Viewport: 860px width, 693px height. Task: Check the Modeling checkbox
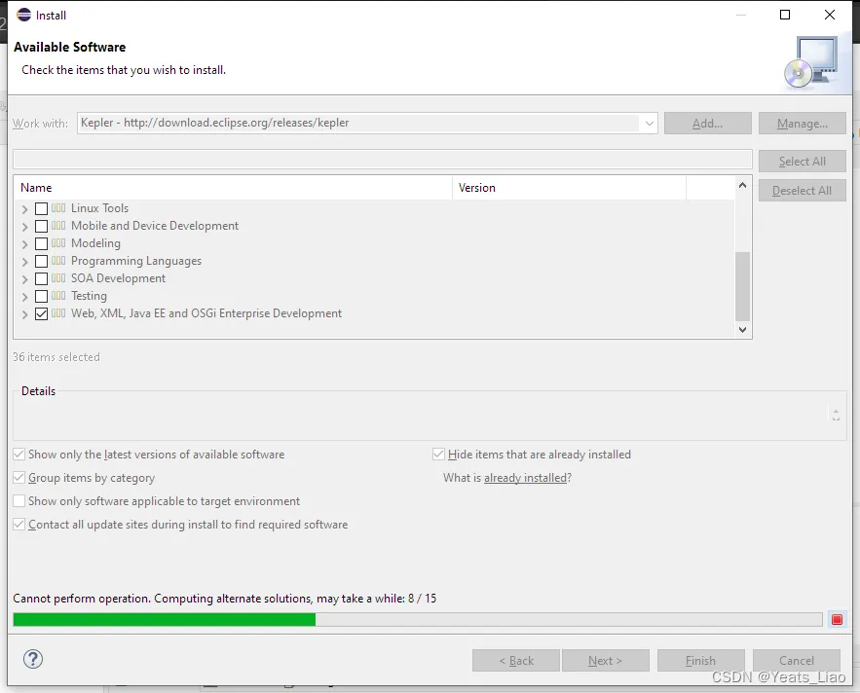(x=41, y=243)
